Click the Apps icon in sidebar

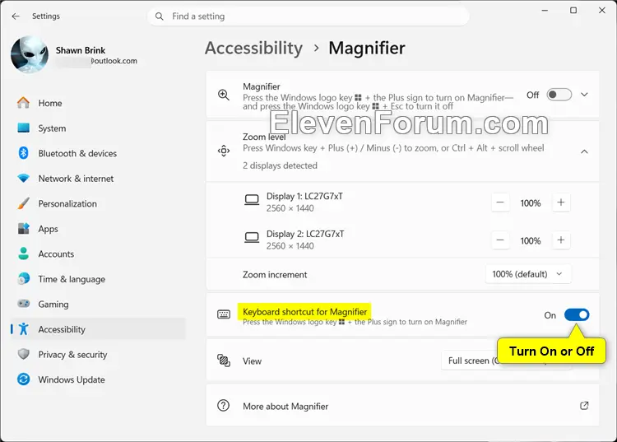coord(23,228)
